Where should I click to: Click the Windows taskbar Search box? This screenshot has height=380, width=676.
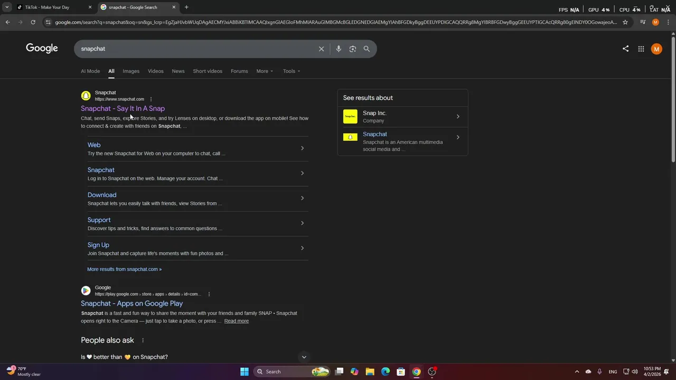coord(290,372)
